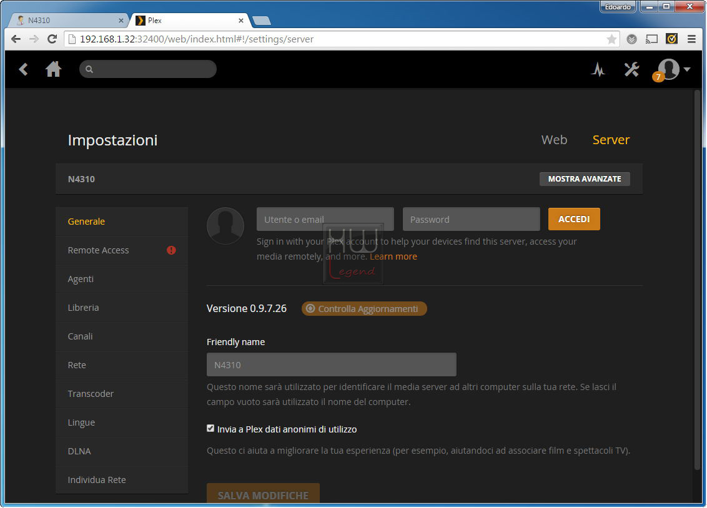Click the browser back arrow
The image size is (707, 508).
point(16,39)
